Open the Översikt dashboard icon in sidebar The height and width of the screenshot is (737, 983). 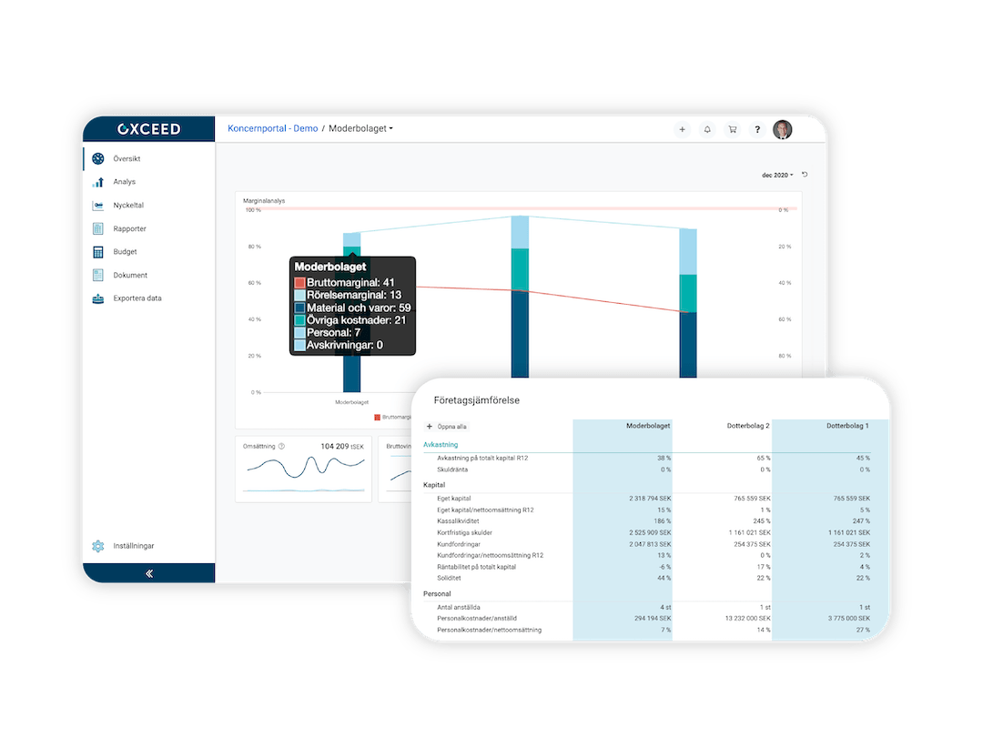click(x=98, y=158)
